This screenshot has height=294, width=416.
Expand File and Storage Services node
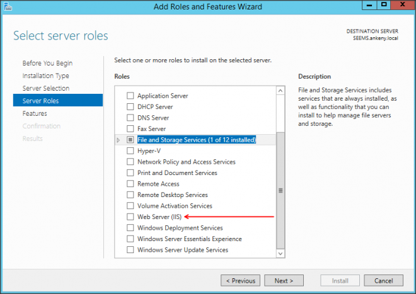[118, 140]
